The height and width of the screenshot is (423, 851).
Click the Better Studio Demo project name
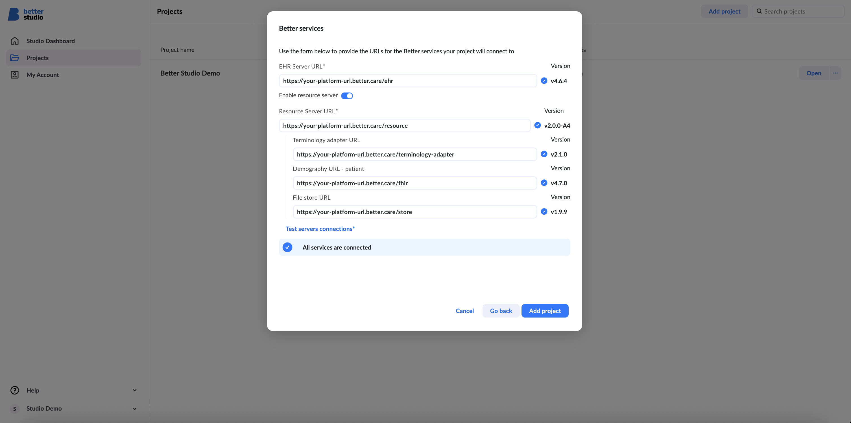pyautogui.click(x=190, y=73)
